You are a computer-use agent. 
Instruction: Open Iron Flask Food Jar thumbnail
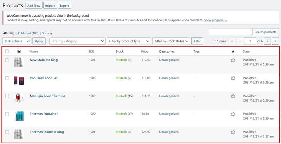click(x=19, y=80)
